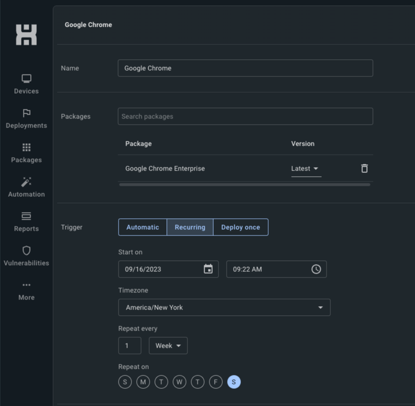Click the Package column header

pyautogui.click(x=139, y=144)
